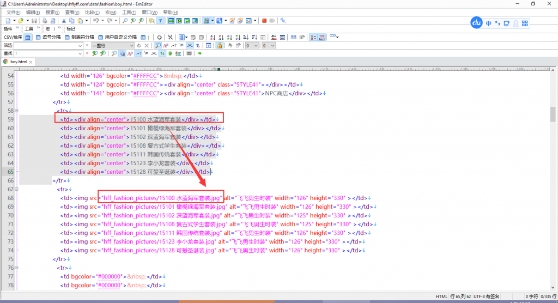Image resolution: width=558 pixels, height=303 pixels.
Task: Click the Print icon in toolbar
Action: point(45,21)
